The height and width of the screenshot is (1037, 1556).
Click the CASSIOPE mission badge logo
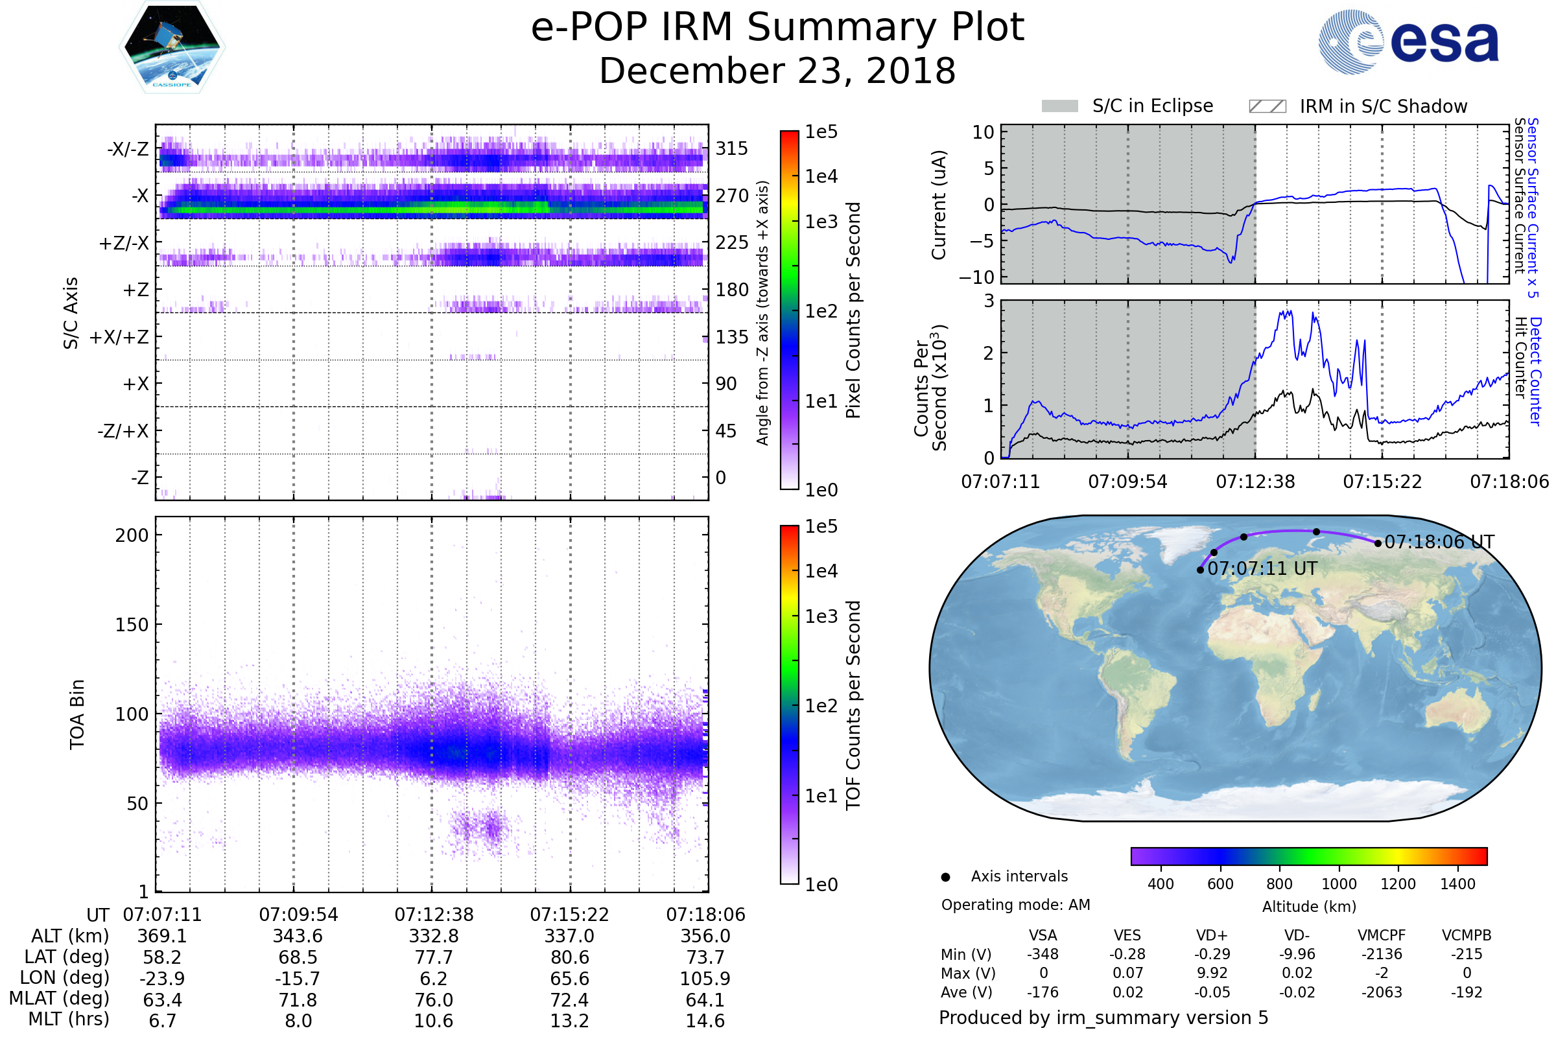coord(172,47)
